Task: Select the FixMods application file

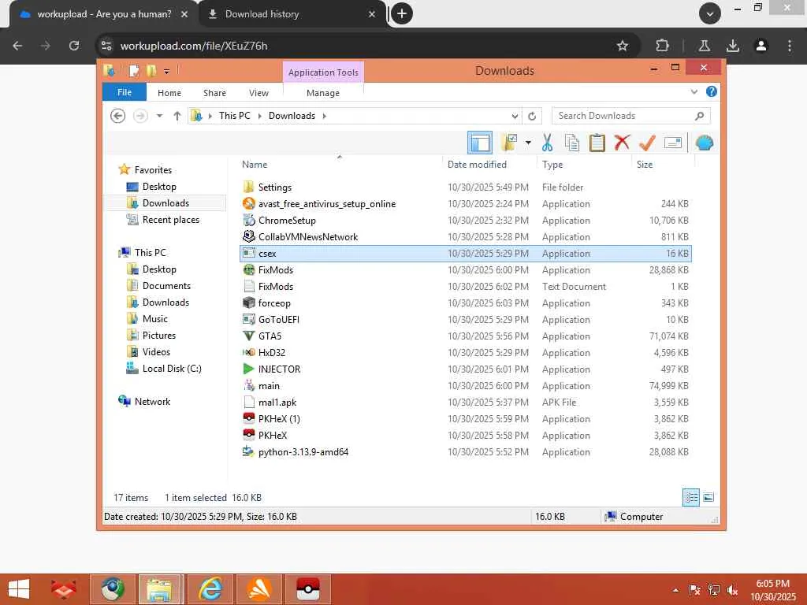Action: click(465, 270)
